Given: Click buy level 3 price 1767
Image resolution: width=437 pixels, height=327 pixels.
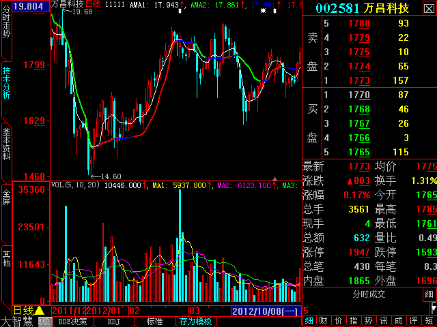Looking at the screenshot, I should tap(359, 123).
